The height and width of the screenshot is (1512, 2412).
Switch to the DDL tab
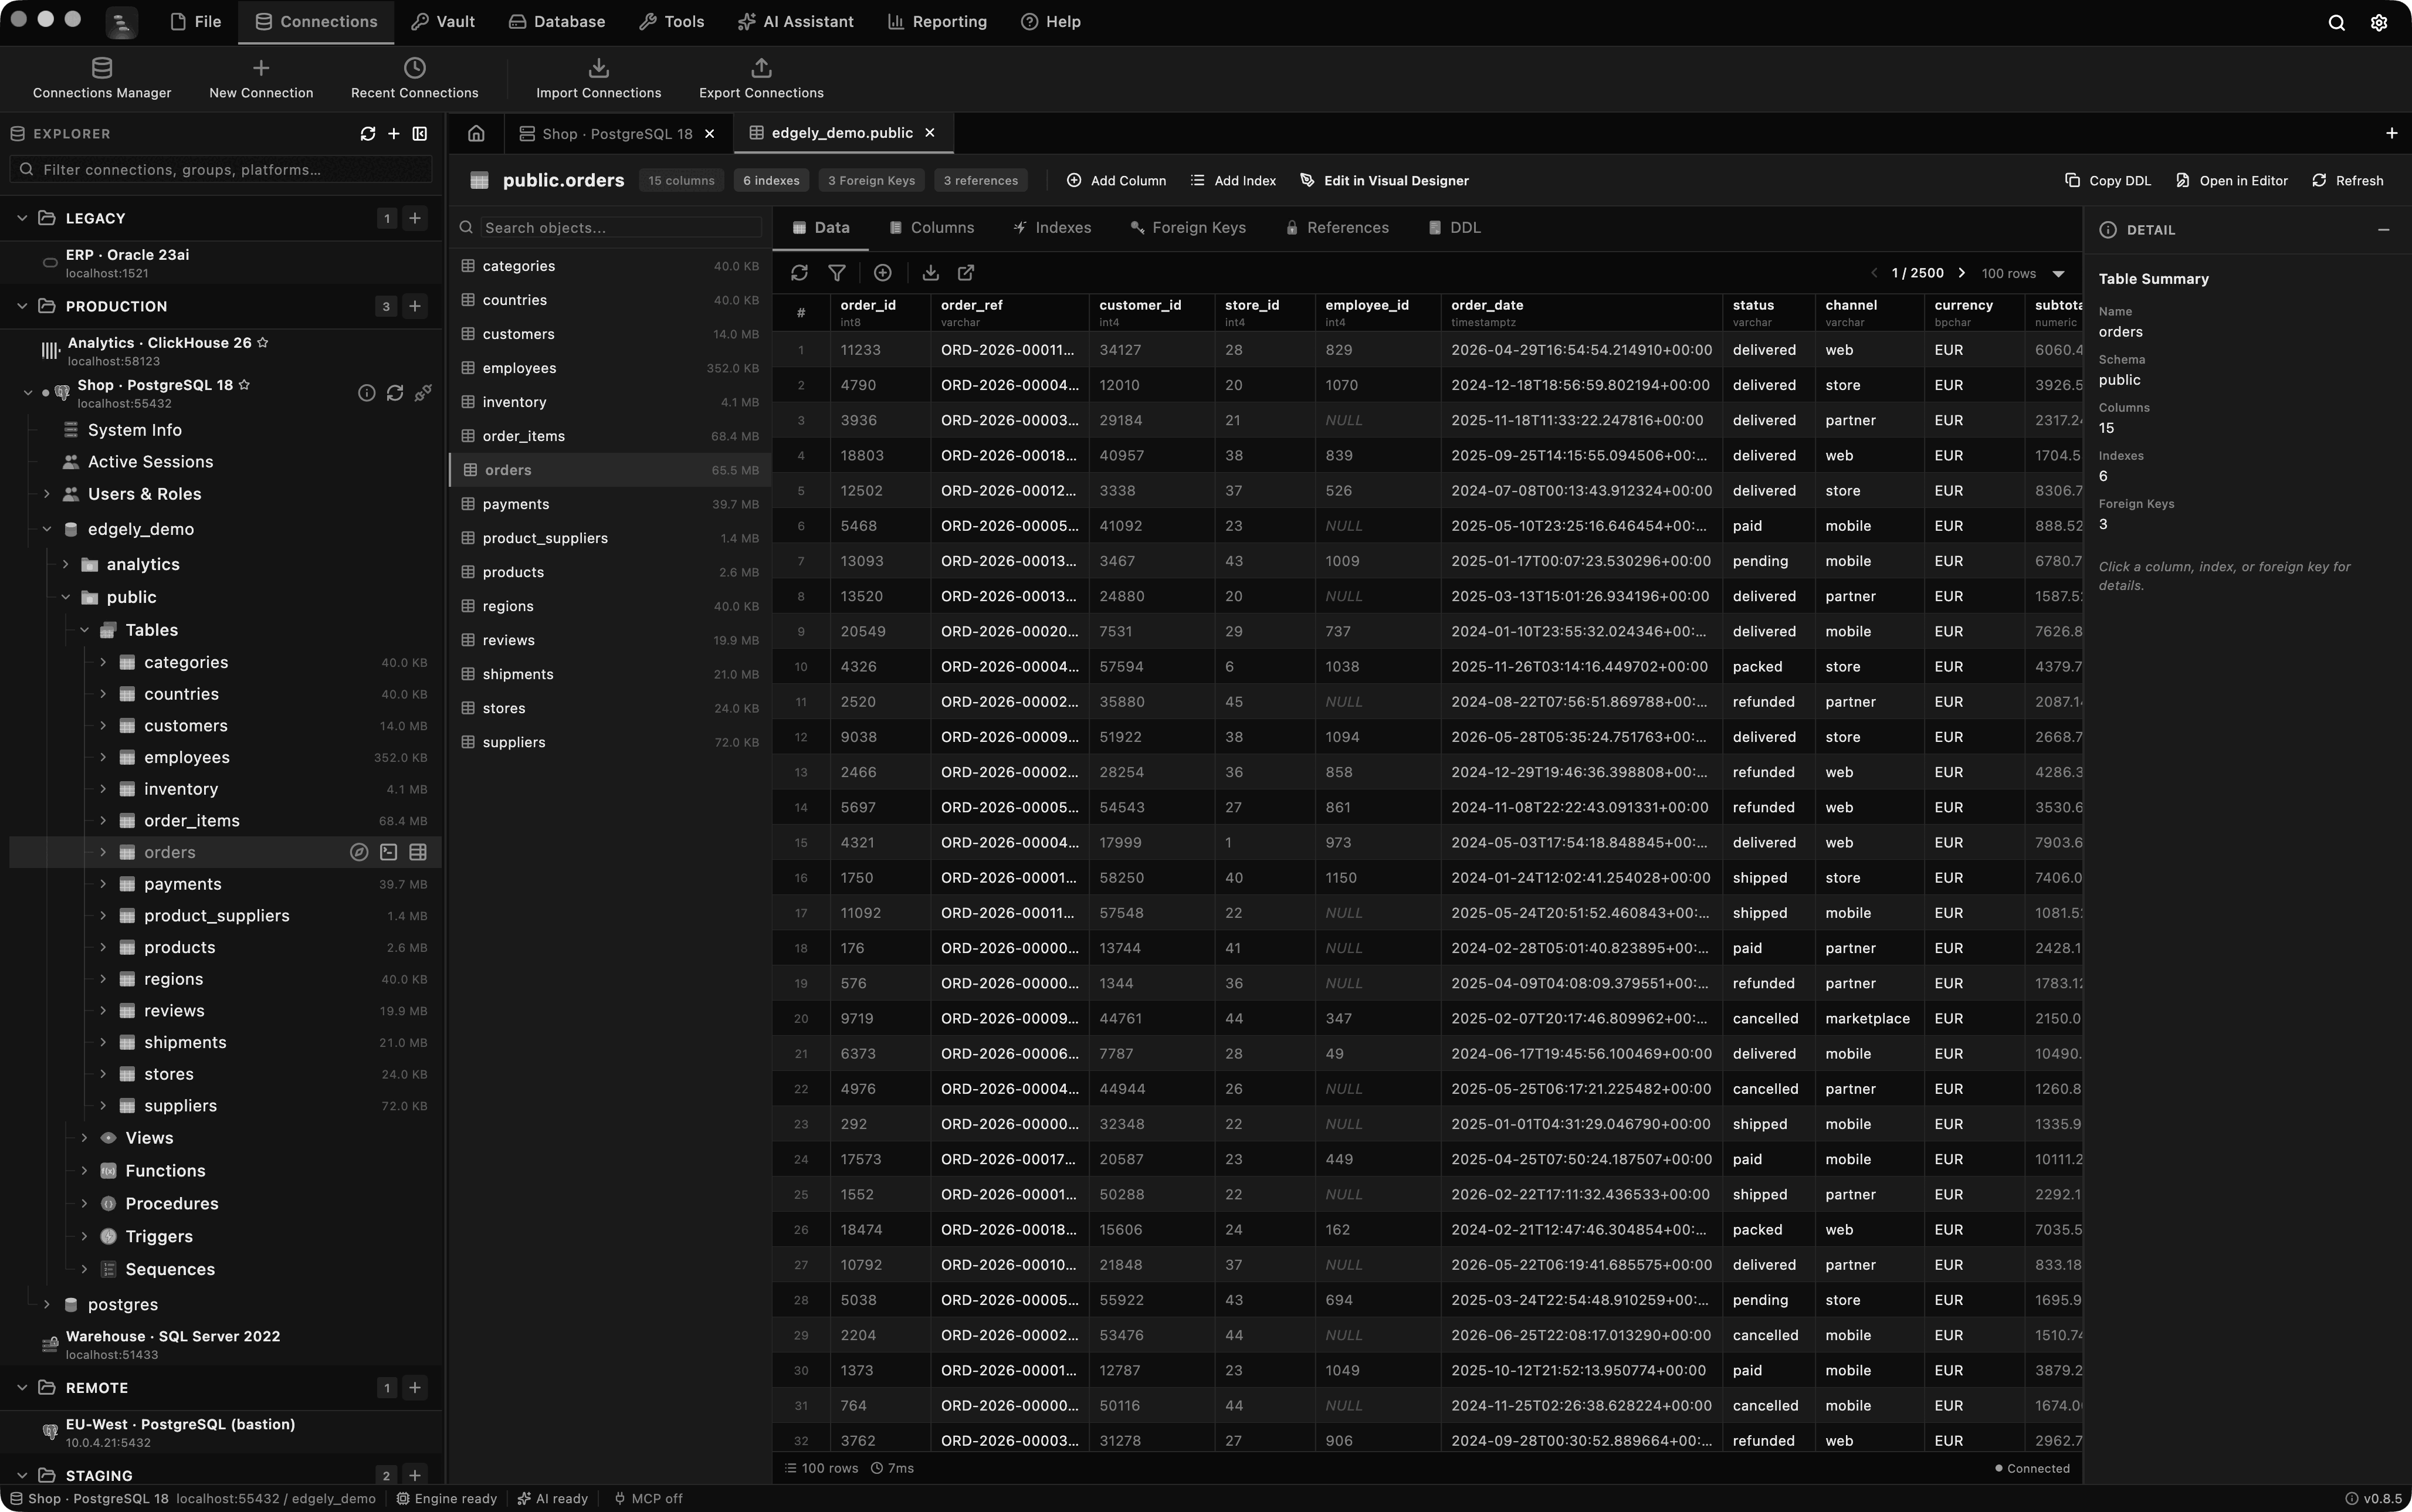1455,228
